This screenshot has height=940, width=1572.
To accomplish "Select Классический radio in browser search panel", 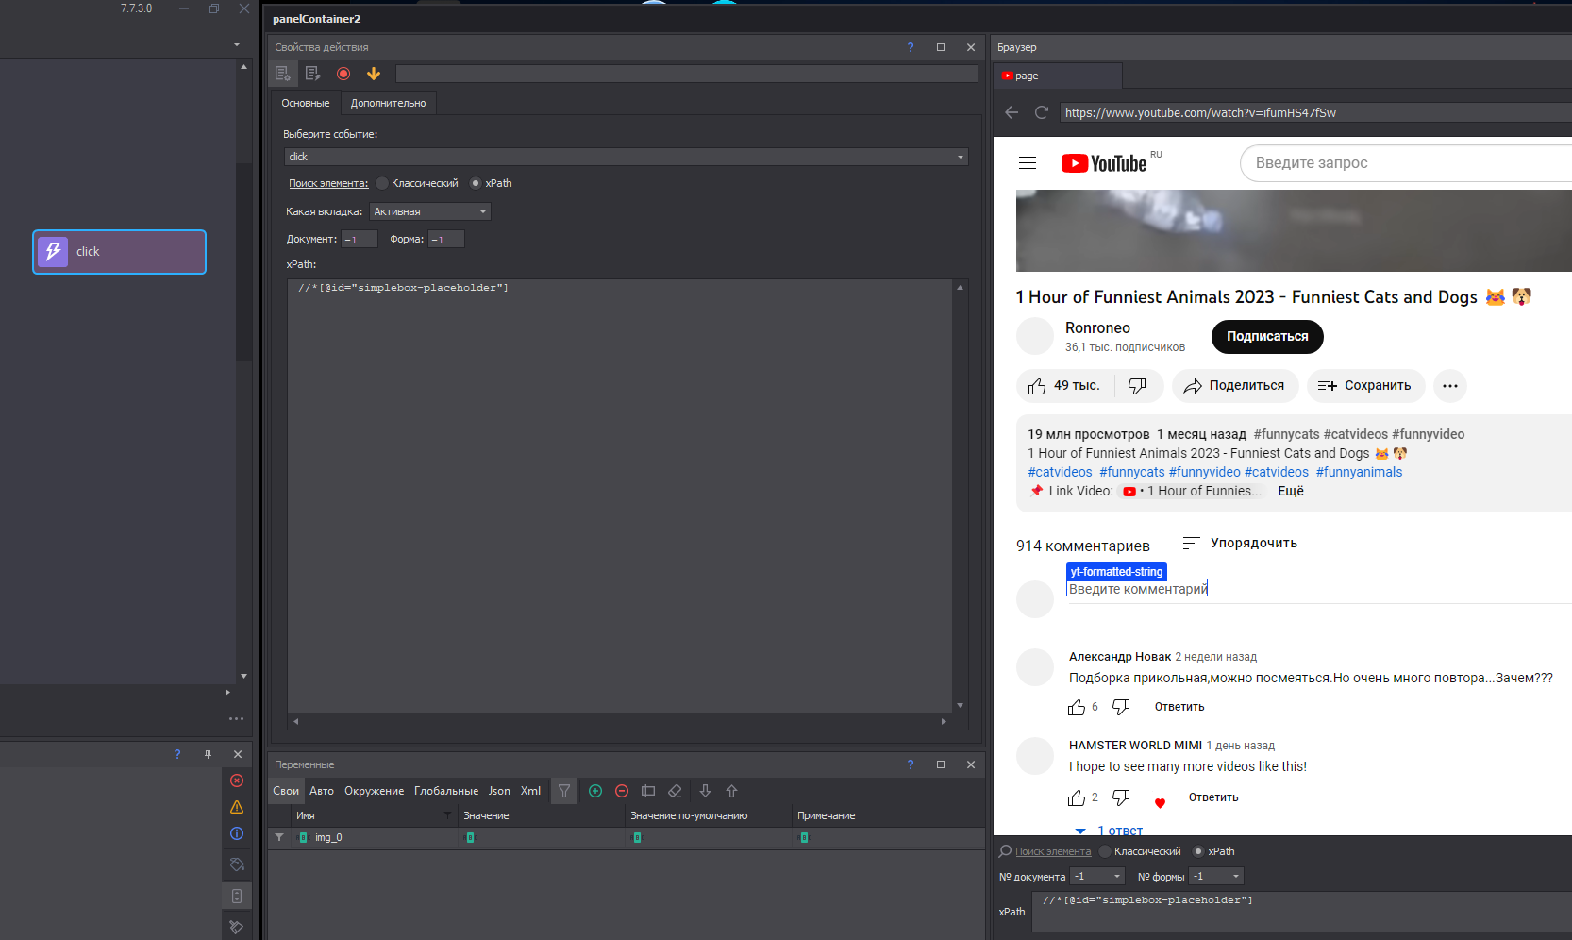I will 1105,851.
